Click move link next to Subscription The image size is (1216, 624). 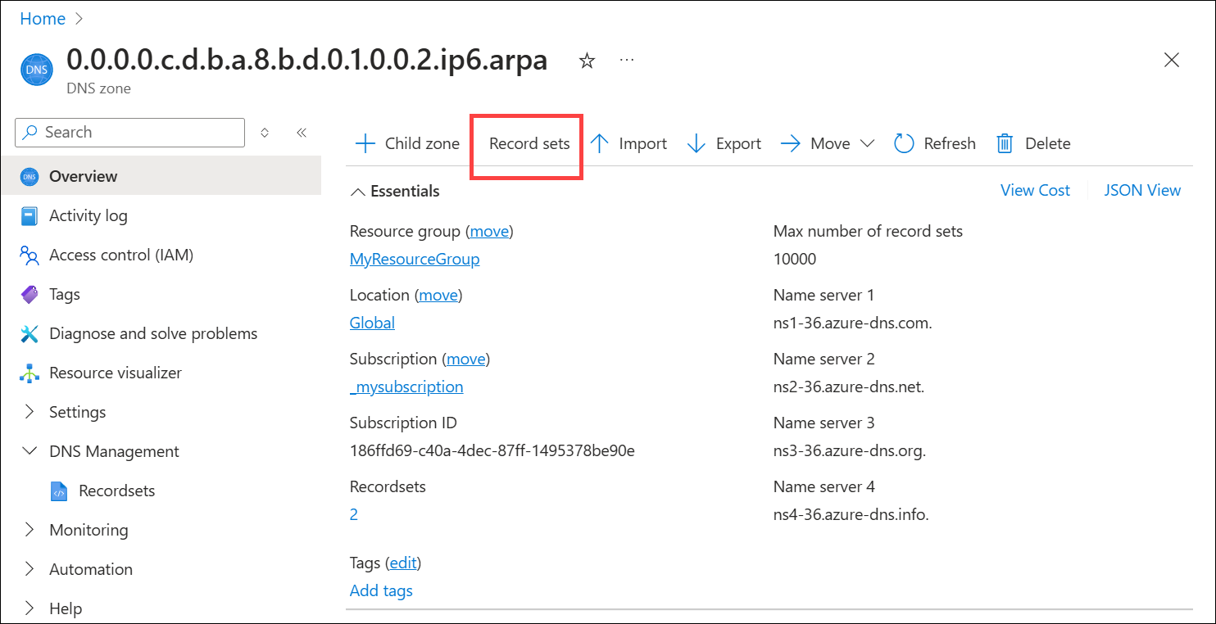tap(466, 359)
